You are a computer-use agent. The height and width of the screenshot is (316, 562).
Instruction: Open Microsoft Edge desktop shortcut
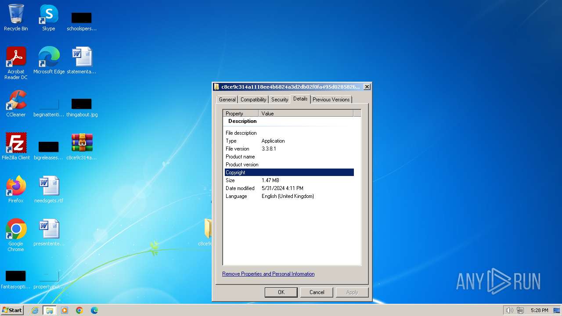pyautogui.click(x=49, y=60)
